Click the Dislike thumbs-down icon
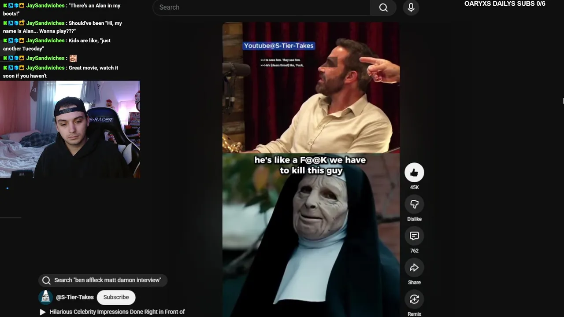 tap(414, 204)
